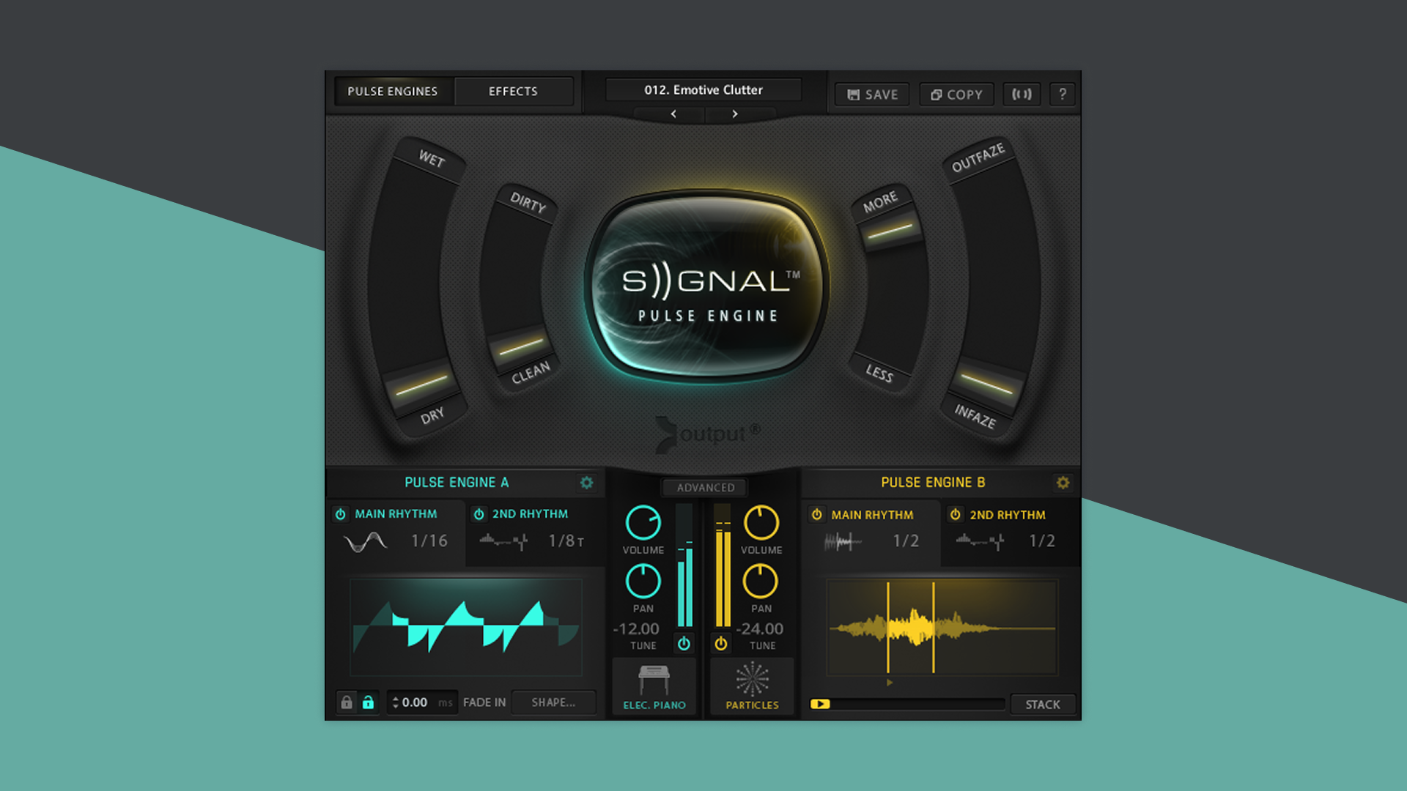Toggle the yellow engine B power button

[x=721, y=644]
